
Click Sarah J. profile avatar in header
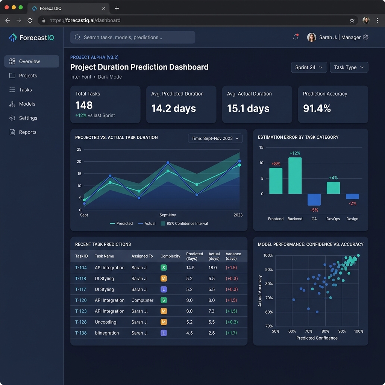pyautogui.click(x=311, y=37)
